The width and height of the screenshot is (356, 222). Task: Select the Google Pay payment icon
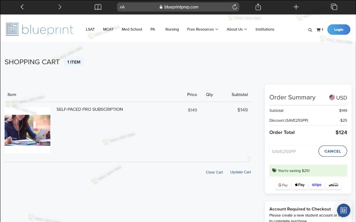[x=283, y=185]
